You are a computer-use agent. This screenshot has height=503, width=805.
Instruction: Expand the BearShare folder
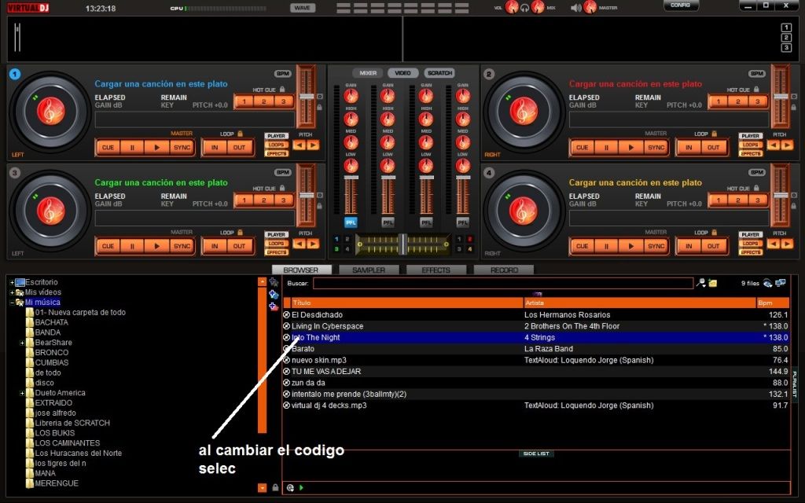(x=22, y=343)
